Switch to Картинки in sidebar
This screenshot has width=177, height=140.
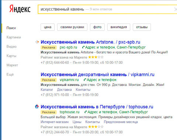tap(14, 37)
